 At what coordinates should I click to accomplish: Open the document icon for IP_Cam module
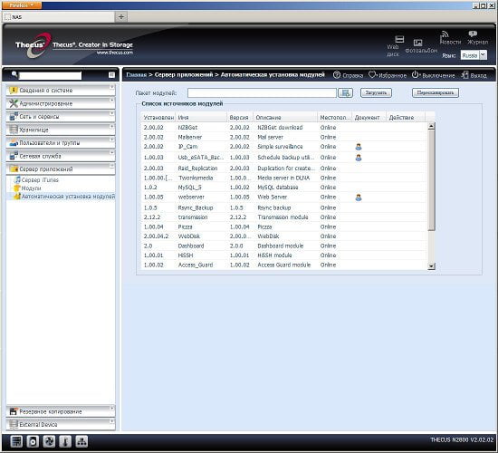359,147
